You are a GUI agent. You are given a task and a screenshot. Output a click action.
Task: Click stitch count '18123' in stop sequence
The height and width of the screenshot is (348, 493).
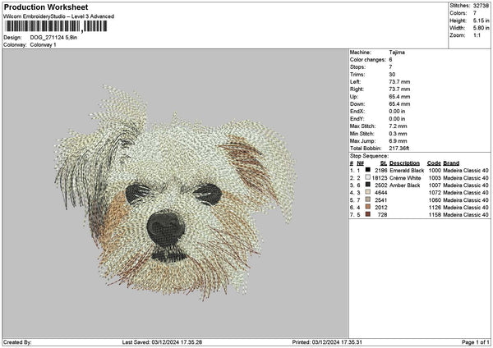point(379,178)
